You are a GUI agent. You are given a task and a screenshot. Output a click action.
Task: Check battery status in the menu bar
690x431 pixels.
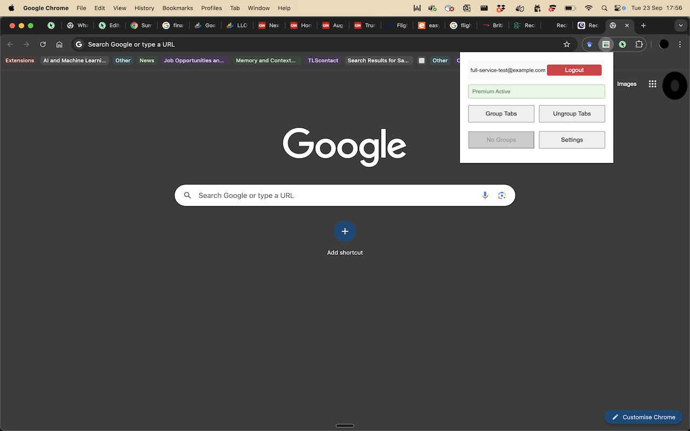click(x=569, y=8)
